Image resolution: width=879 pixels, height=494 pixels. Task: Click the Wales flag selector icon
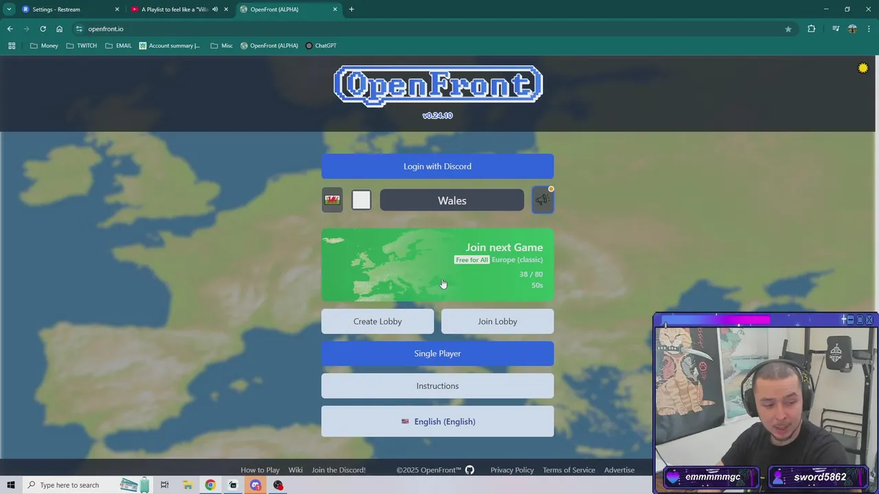pos(332,200)
